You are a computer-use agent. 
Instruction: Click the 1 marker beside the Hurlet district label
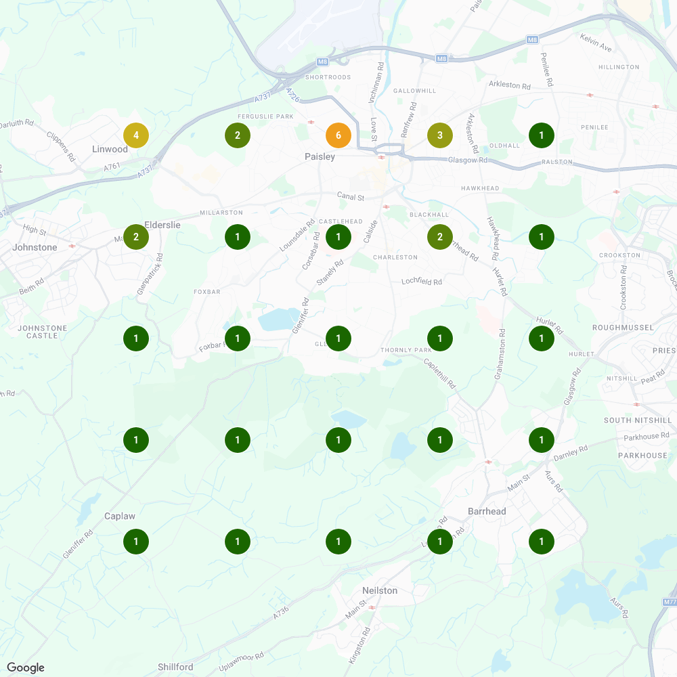tap(542, 338)
